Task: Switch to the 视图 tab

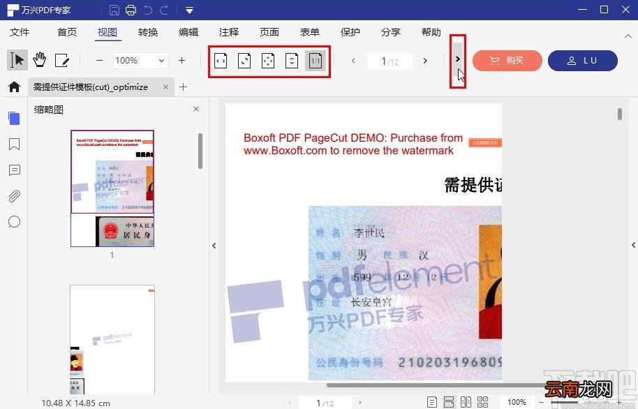Action: tap(107, 32)
